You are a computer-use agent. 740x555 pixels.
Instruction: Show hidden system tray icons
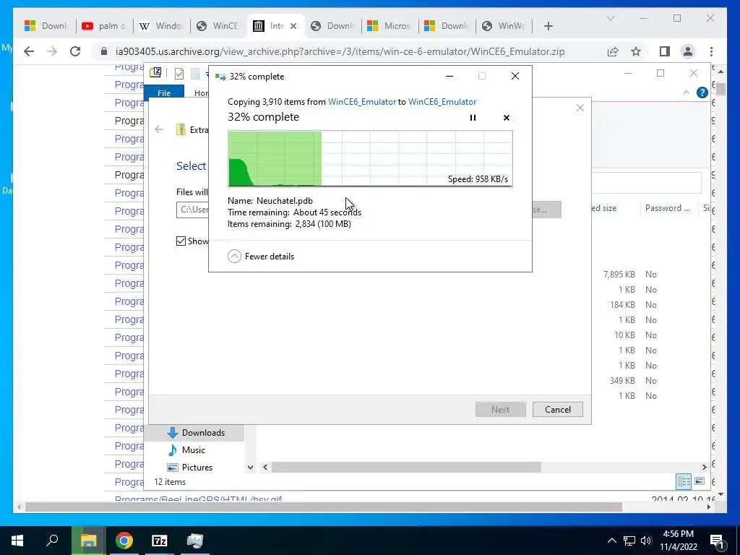[611, 541]
